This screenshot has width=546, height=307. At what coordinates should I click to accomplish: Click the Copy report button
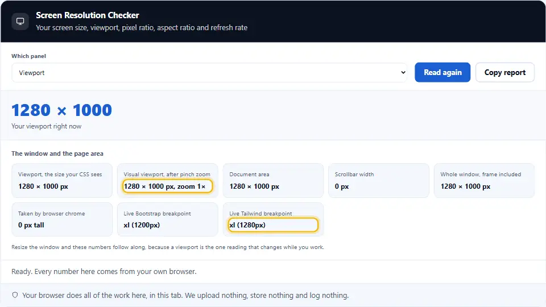pos(504,72)
